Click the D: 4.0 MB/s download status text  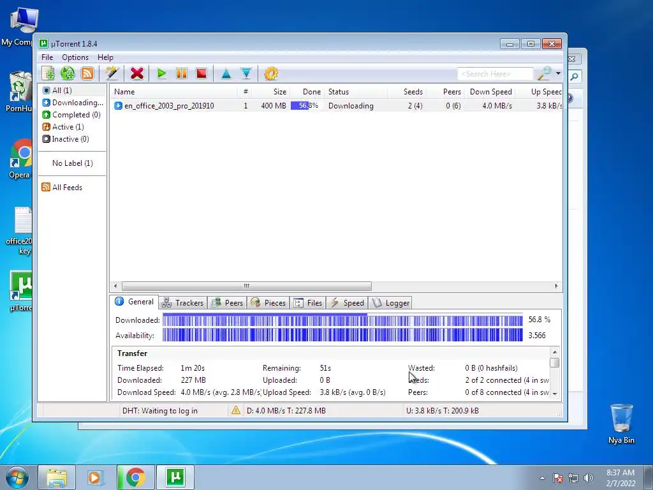click(x=286, y=411)
